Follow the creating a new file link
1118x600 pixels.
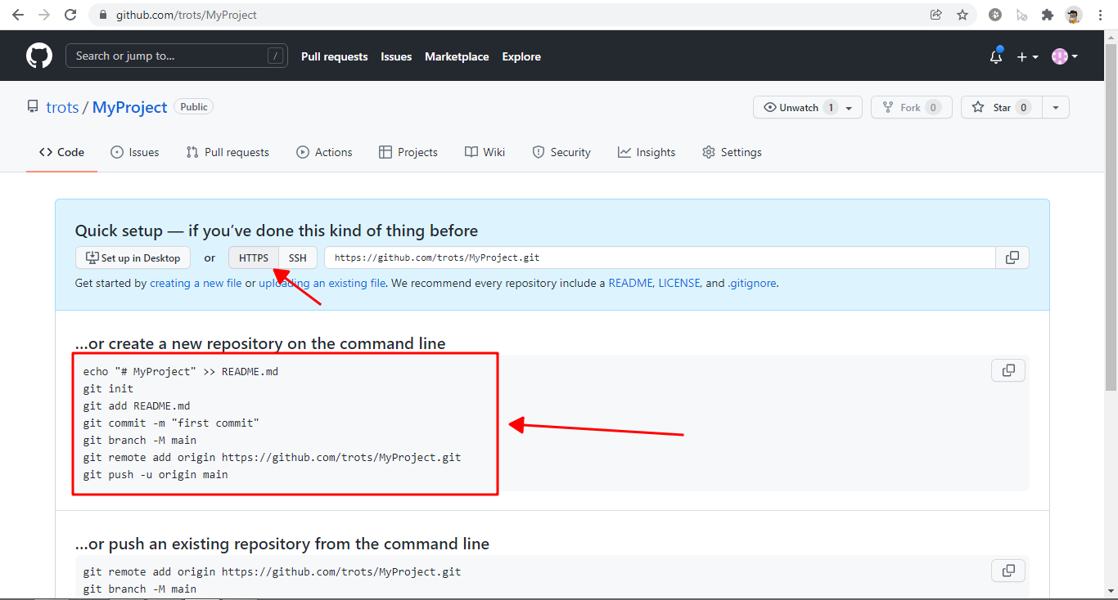click(x=196, y=283)
